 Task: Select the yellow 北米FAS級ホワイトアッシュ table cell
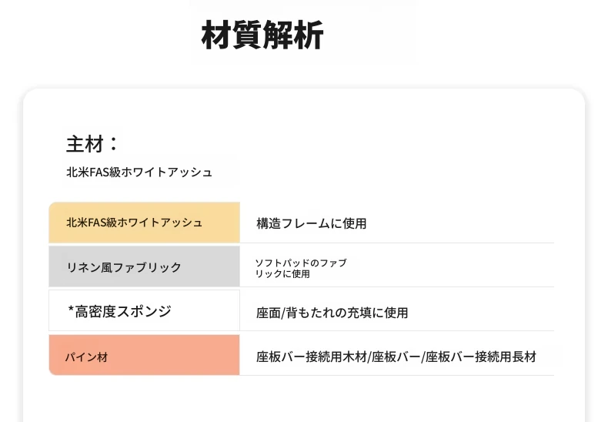(x=144, y=223)
